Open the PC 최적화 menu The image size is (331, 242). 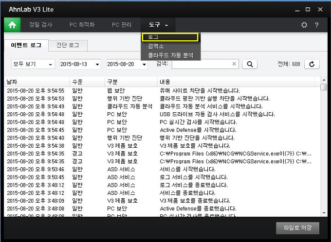(x=82, y=25)
